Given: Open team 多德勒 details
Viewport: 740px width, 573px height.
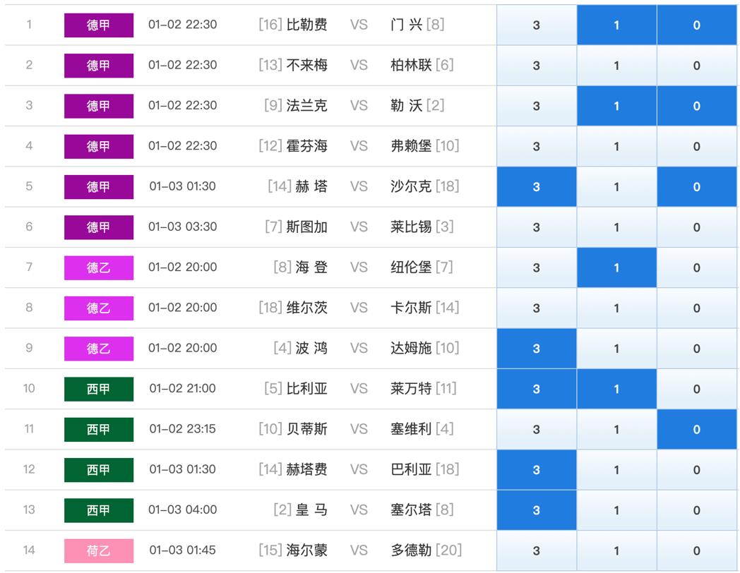Looking at the screenshot, I should click(x=411, y=550).
